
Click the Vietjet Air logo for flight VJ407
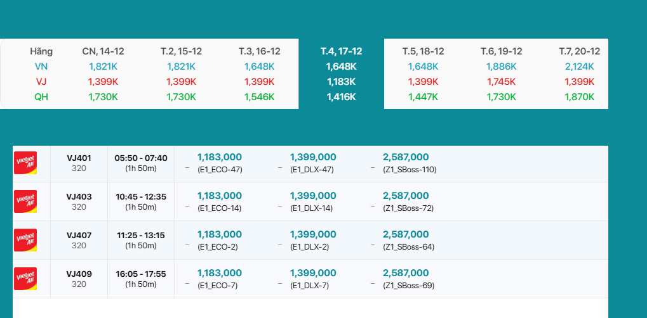[25, 240]
